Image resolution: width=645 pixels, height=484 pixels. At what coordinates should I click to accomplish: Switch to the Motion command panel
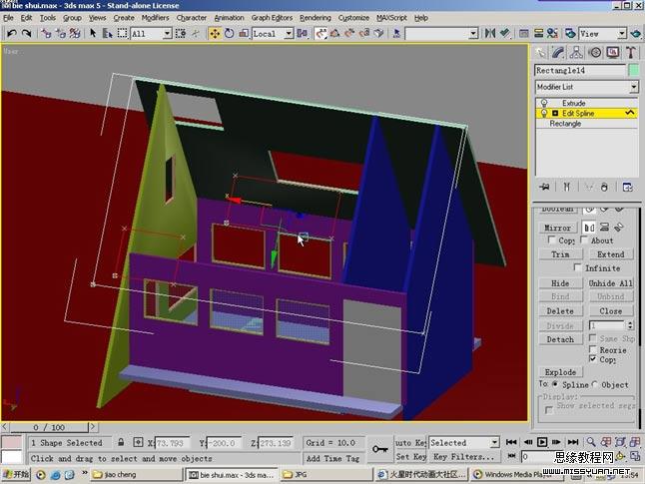coord(595,52)
